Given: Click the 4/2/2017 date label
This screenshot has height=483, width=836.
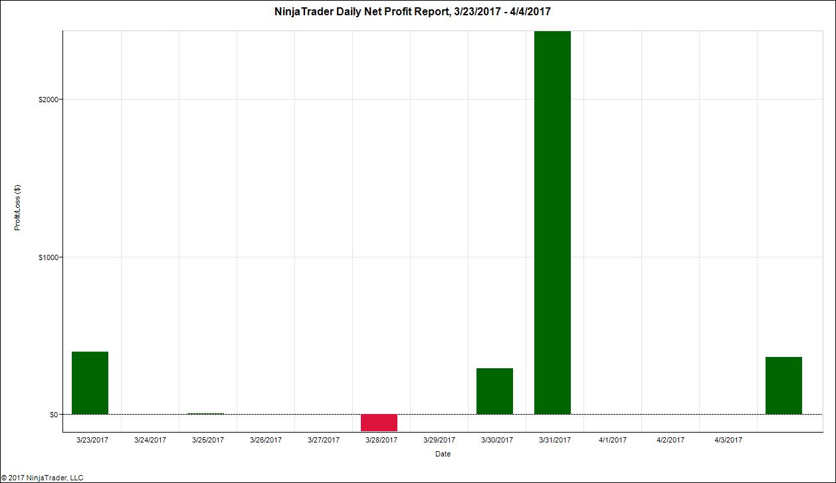Looking at the screenshot, I should [671, 439].
